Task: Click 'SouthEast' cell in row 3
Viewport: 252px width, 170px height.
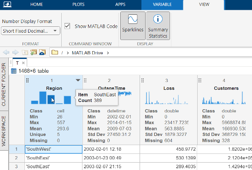Action: click(54, 166)
